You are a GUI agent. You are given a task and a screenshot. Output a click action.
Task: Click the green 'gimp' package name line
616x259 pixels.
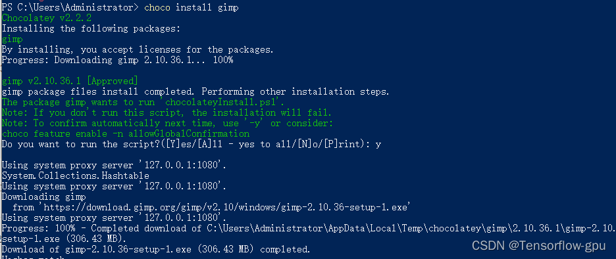[x=13, y=39]
